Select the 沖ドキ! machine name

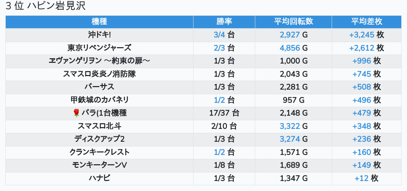(x=99, y=35)
